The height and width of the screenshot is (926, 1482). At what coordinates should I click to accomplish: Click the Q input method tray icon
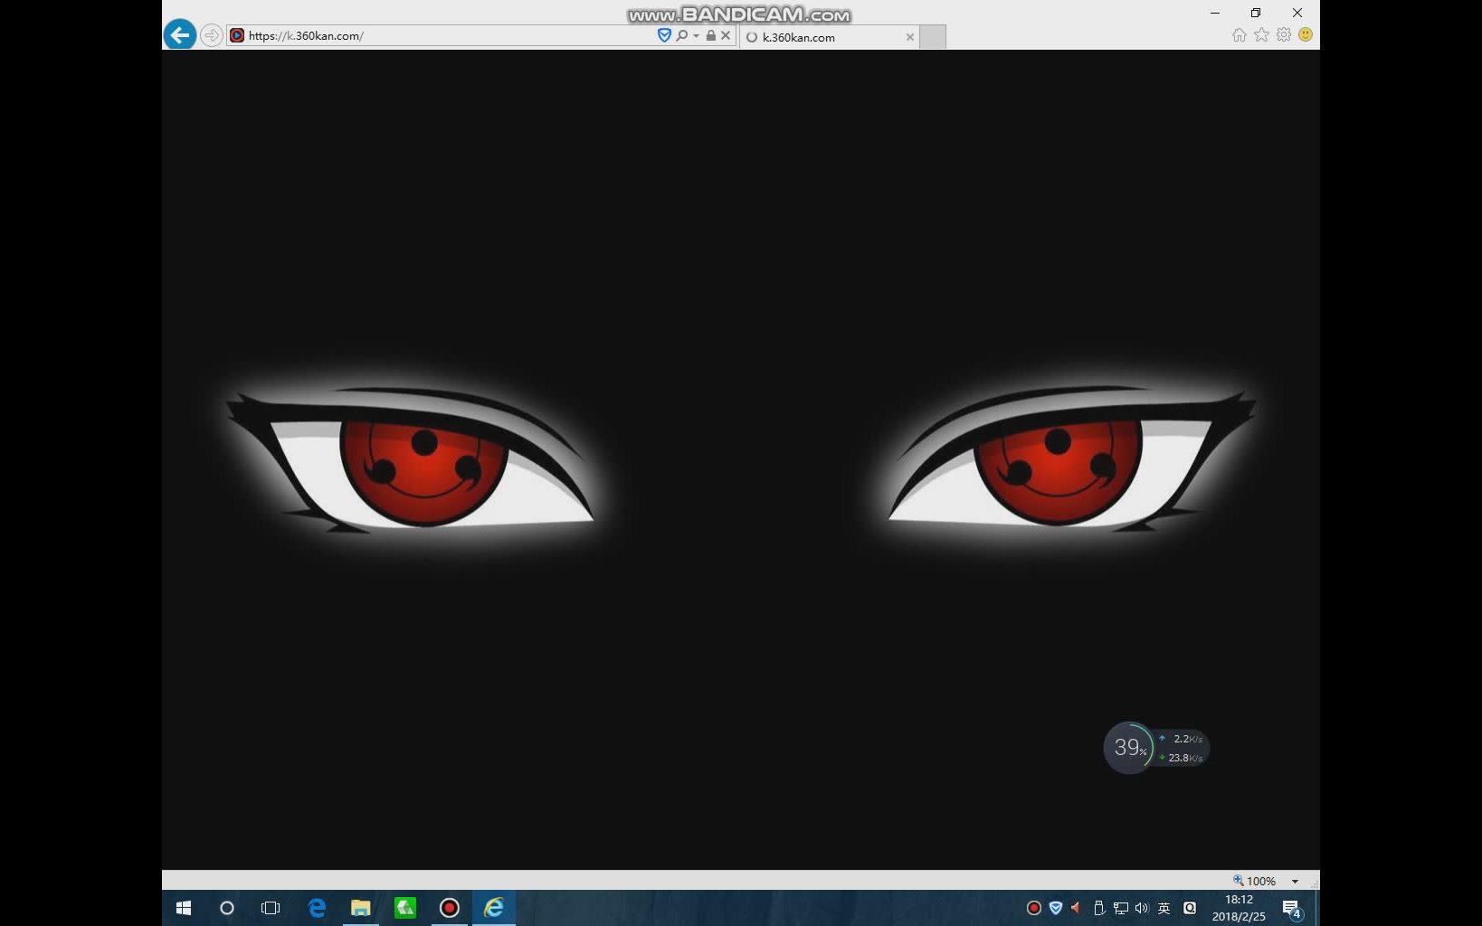pos(1190,908)
